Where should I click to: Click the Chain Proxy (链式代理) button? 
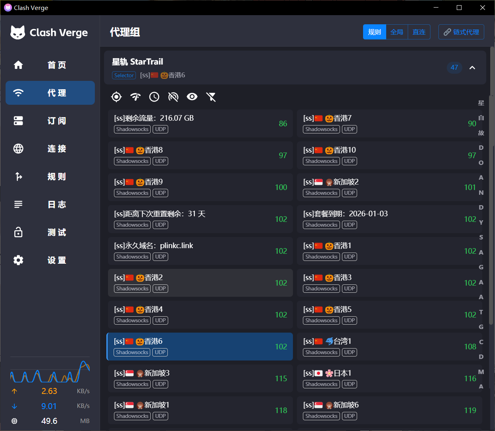(x=461, y=32)
